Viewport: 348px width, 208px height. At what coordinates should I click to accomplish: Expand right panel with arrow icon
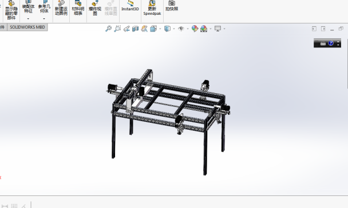pos(323,29)
